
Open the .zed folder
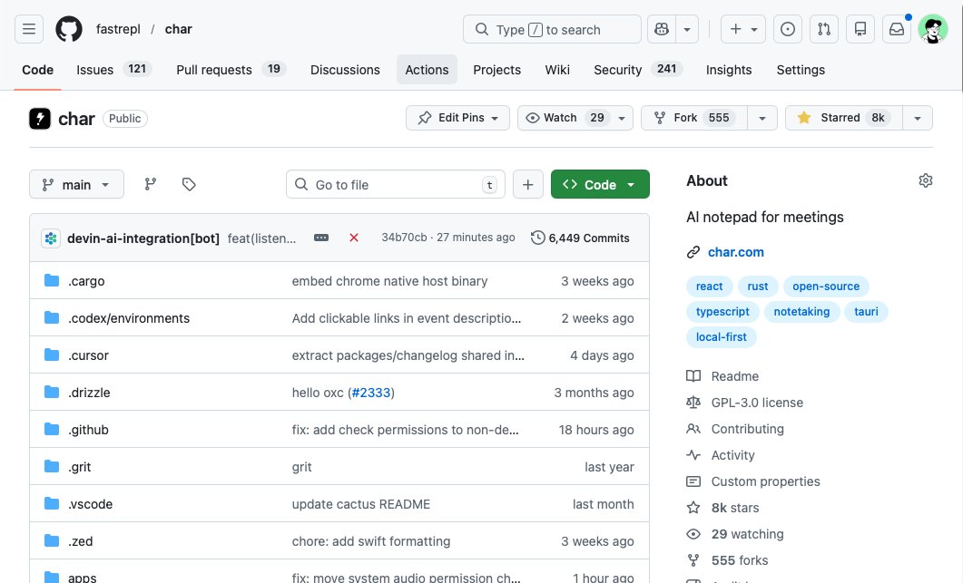click(81, 541)
